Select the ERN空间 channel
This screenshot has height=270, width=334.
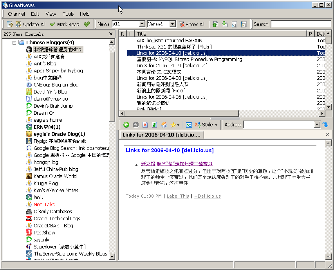point(47,127)
